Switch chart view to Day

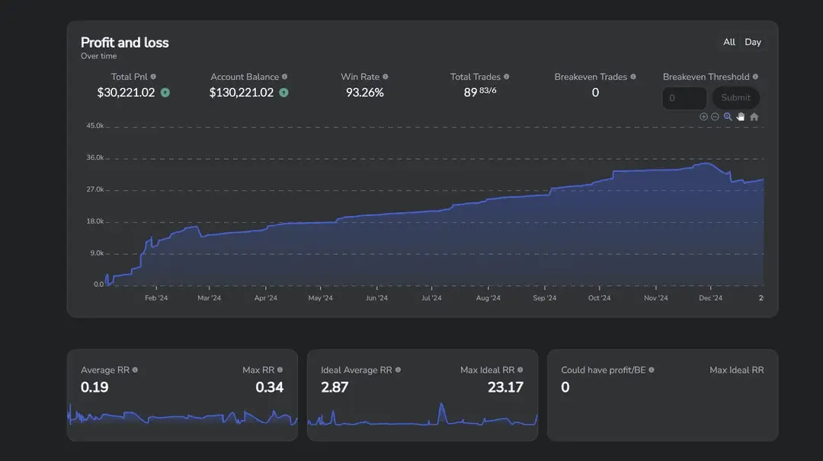[753, 42]
